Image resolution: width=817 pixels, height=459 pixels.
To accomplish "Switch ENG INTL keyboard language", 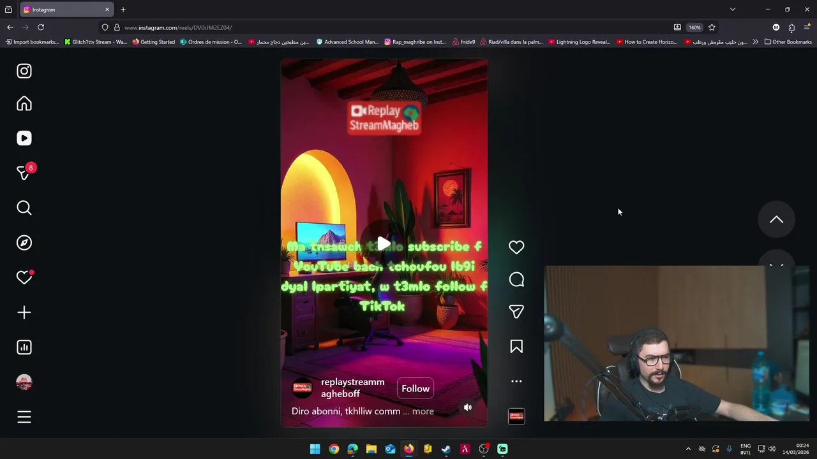I will click(746, 449).
